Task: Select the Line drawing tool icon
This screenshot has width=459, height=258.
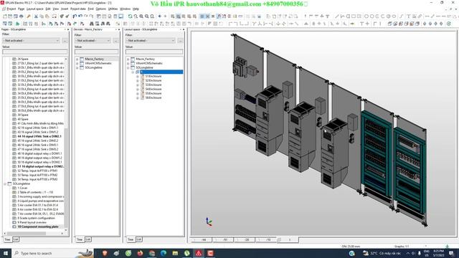Action: pyautogui.click(x=337, y=16)
